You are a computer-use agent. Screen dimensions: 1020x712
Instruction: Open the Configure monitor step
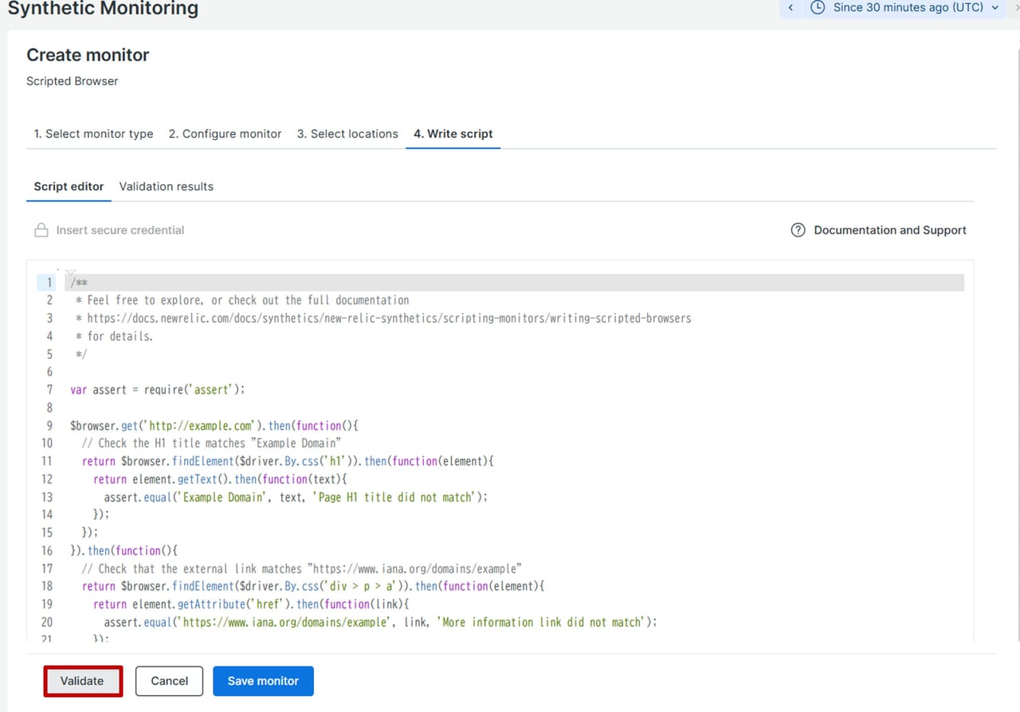click(x=225, y=134)
